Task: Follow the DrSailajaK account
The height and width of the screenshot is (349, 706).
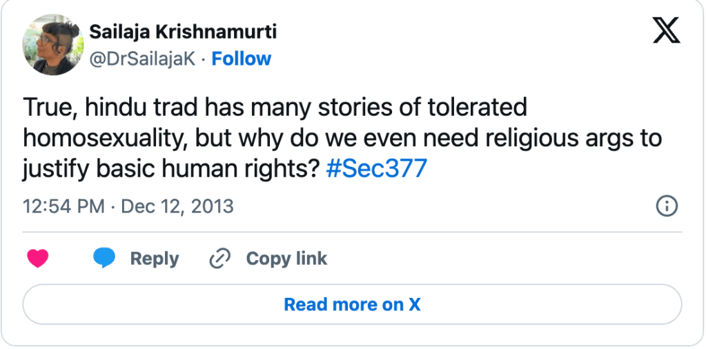Action: (x=241, y=59)
